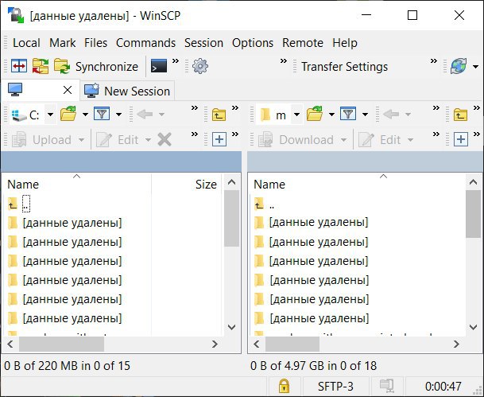
Task: Sort local panel by Size column
Action: pos(186,184)
